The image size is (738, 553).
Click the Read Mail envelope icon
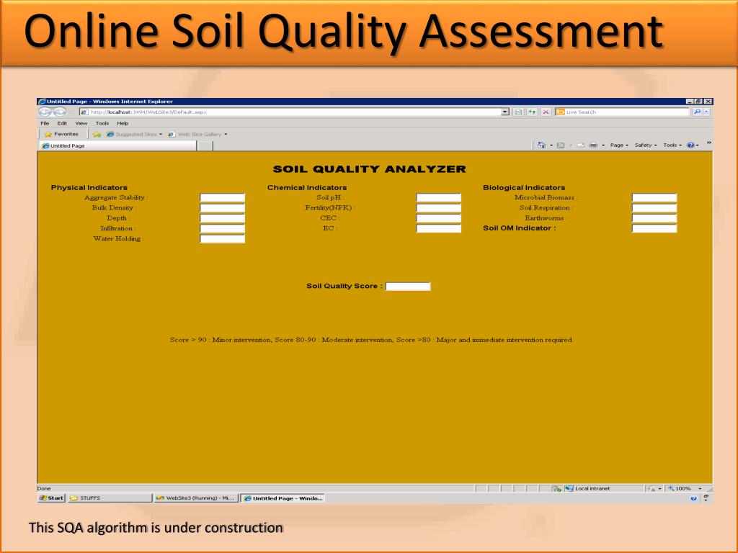click(x=581, y=145)
